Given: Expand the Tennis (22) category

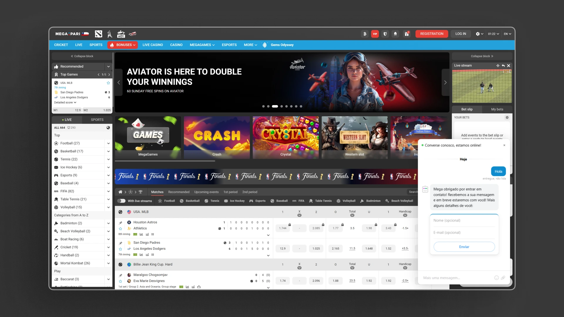Looking at the screenshot, I should [x=108, y=159].
